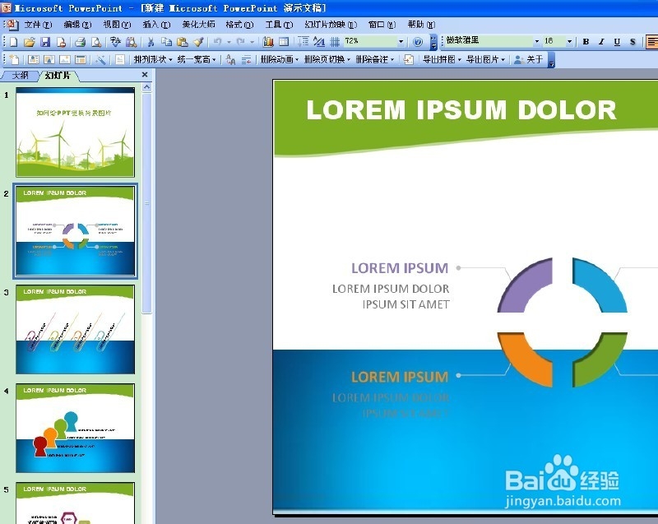The image size is (658, 524).
Task: Toggle left text alignment
Action: (x=652, y=41)
